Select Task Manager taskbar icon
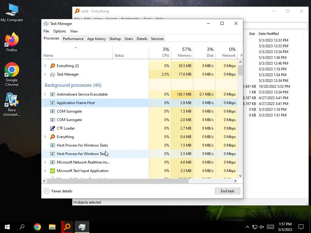The image size is (311, 233). pos(82,227)
